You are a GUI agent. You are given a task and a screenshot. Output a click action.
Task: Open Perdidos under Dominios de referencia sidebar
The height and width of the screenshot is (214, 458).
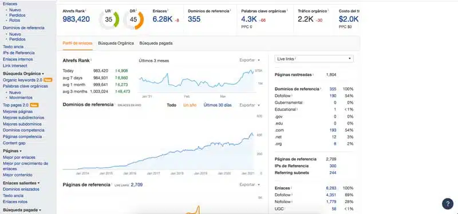tap(17, 39)
